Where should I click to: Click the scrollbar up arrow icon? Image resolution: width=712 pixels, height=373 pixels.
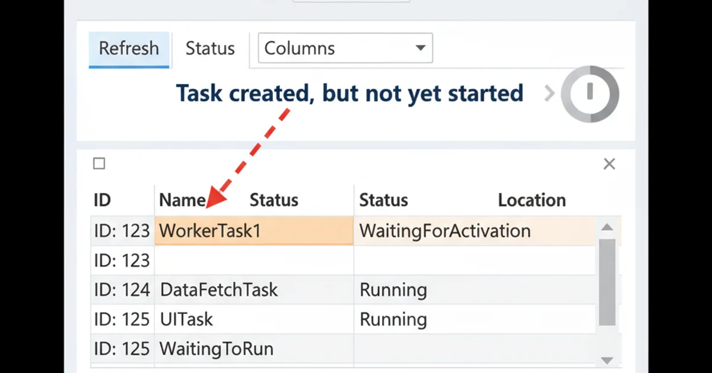(x=607, y=227)
